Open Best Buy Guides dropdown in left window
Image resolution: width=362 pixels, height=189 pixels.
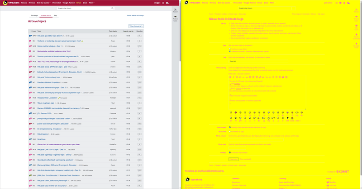click(43, 3)
